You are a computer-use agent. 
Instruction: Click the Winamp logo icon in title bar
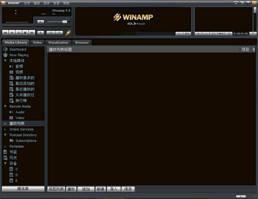[3, 3]
